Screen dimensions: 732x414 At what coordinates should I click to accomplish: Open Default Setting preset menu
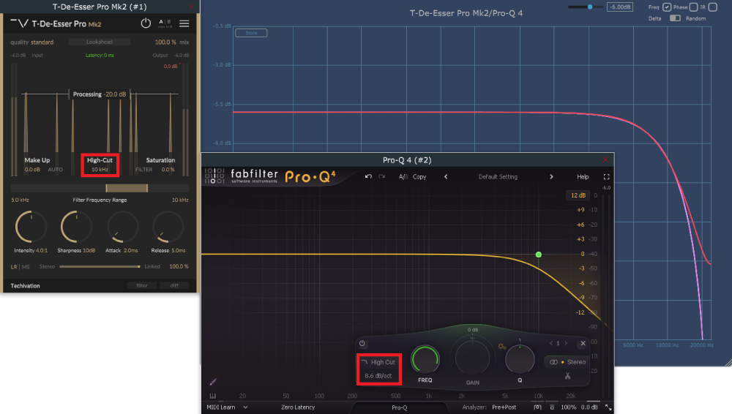(498, 177)
